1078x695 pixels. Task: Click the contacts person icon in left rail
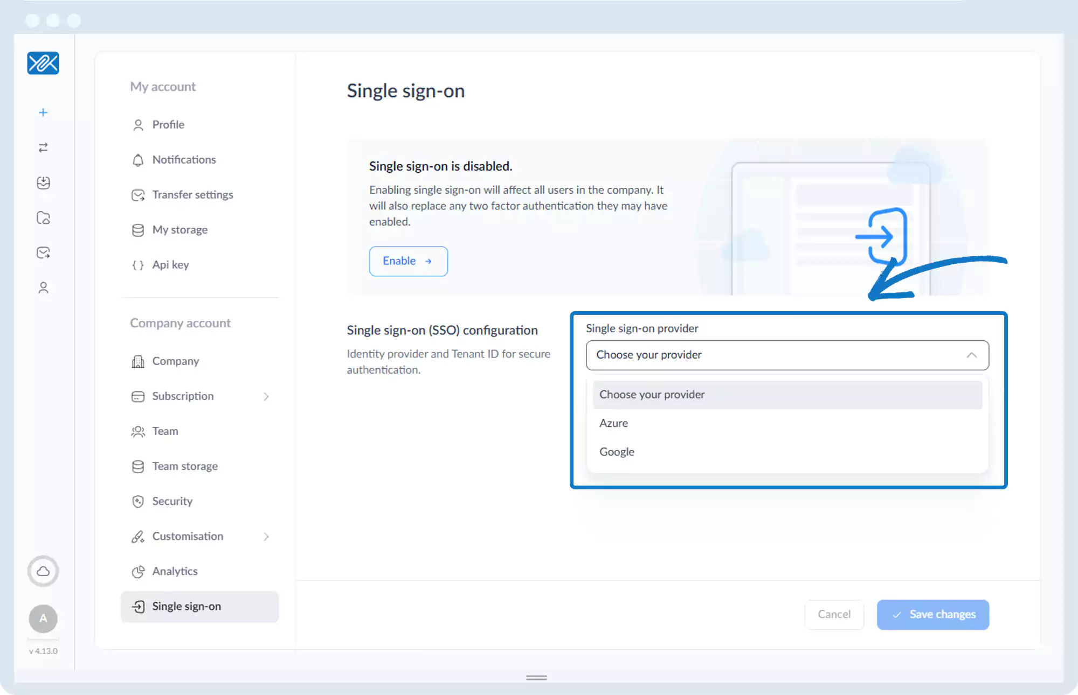point(43,288)
